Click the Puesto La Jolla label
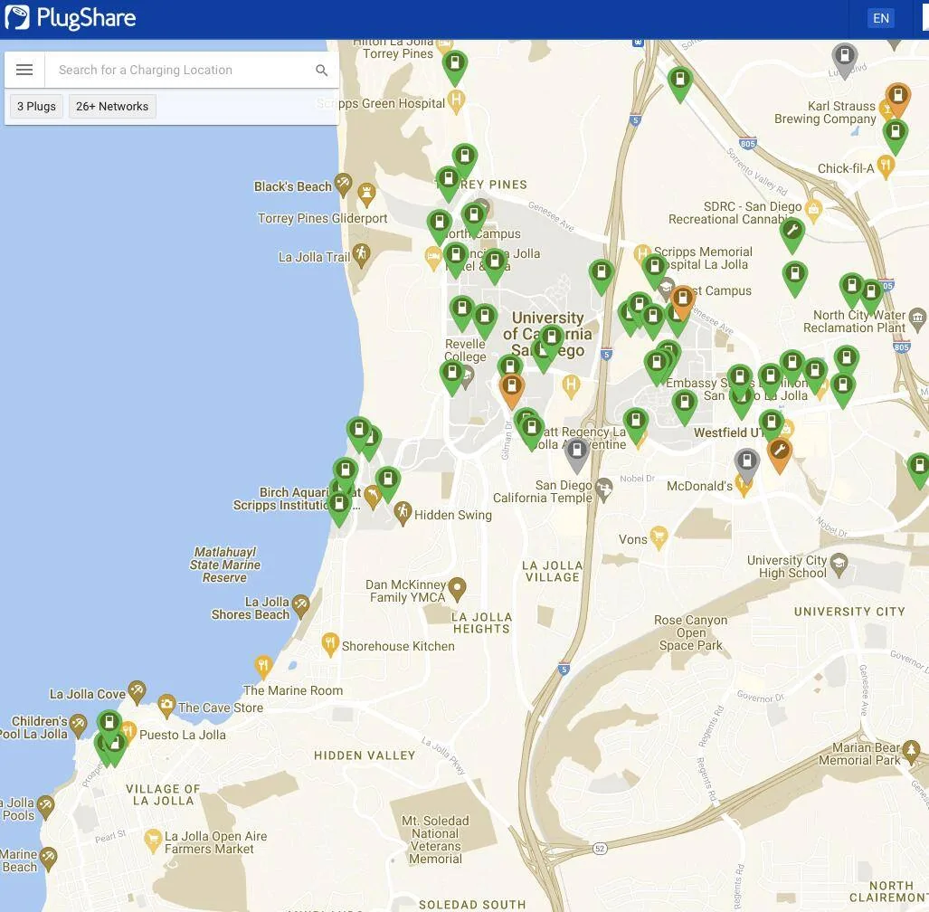The height and width of the screenshot is (912, 929). click(x=183, y=735)
